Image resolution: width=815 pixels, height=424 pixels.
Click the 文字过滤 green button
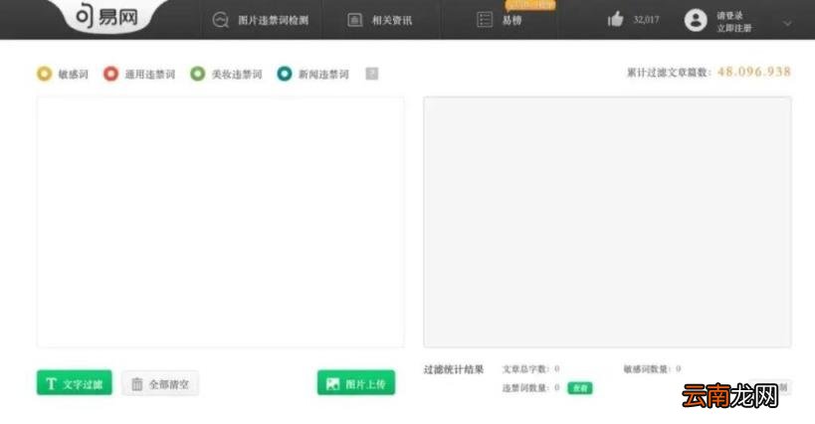[75, 383]
